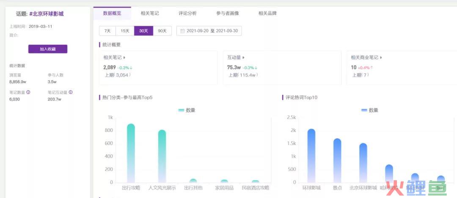This screenshot has height=198, width=457.
Task: Click the 加入收藏 button
Action: [48, 49]
